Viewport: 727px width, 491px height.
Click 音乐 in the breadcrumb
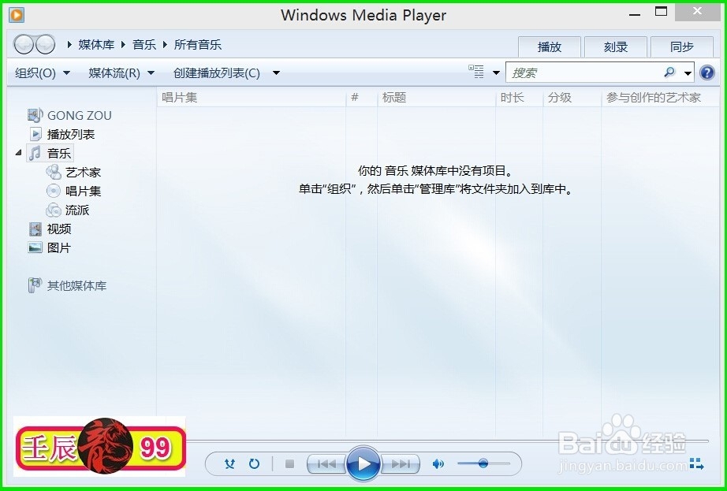(144, 44)
